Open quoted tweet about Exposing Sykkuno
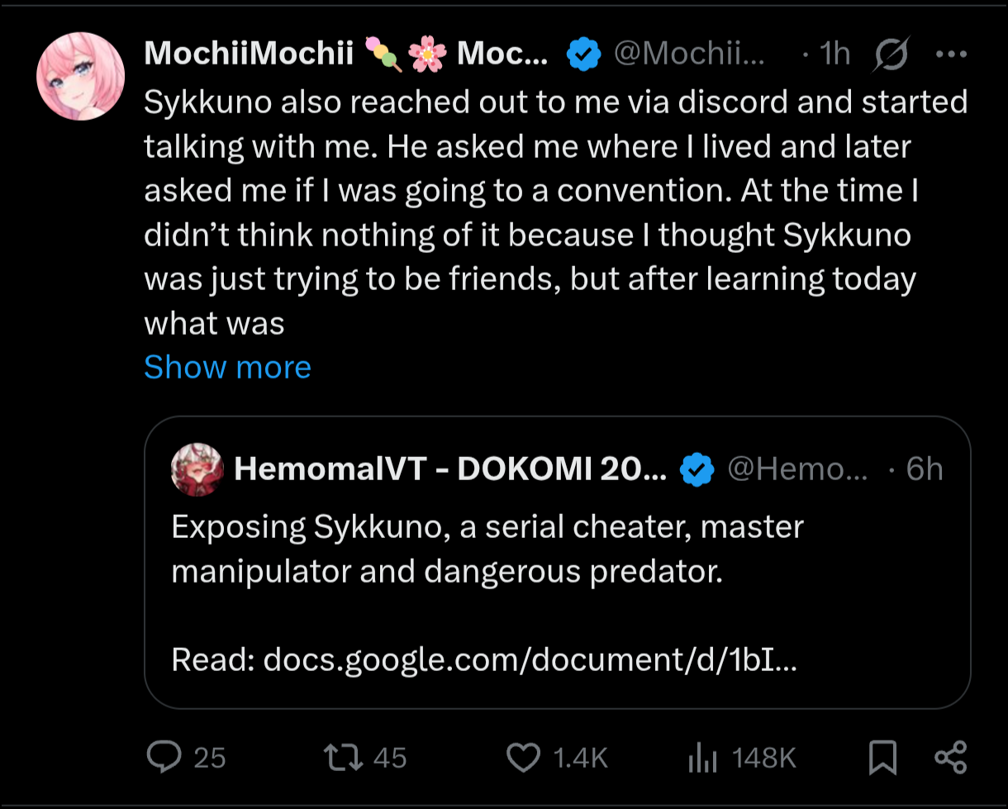 557,562
